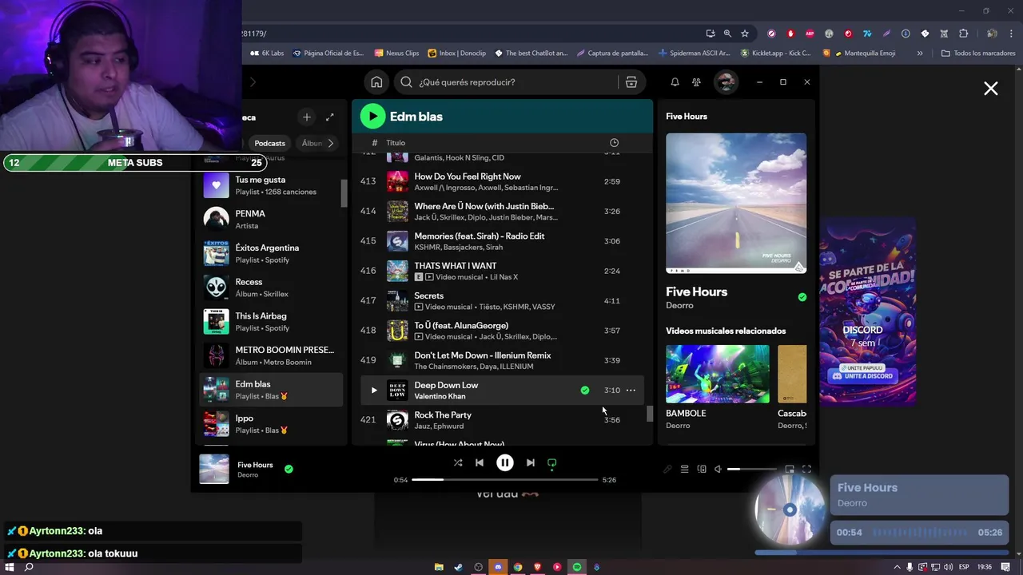Open Todos los marcadores folder
The height and width of the screenshot is (575, 1023).
978,54
